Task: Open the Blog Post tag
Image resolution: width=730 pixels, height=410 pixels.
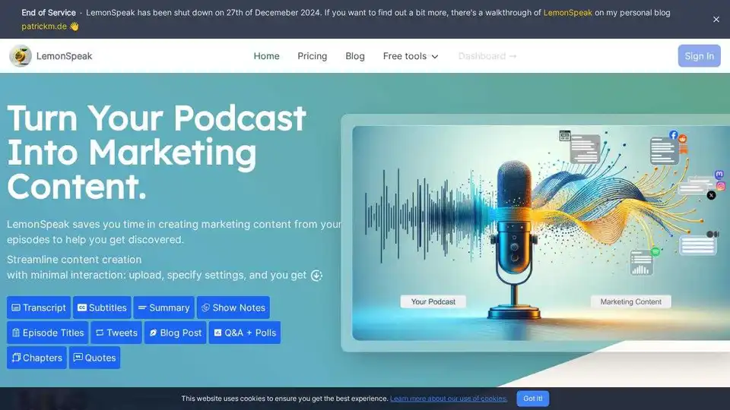Action: pos(175,333)
